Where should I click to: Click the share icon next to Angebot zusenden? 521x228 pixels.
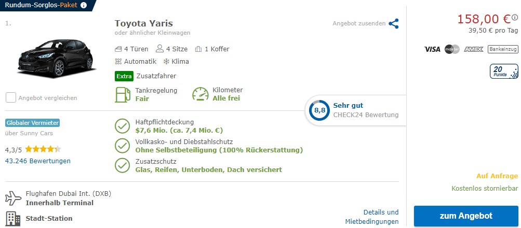point(394,23)
